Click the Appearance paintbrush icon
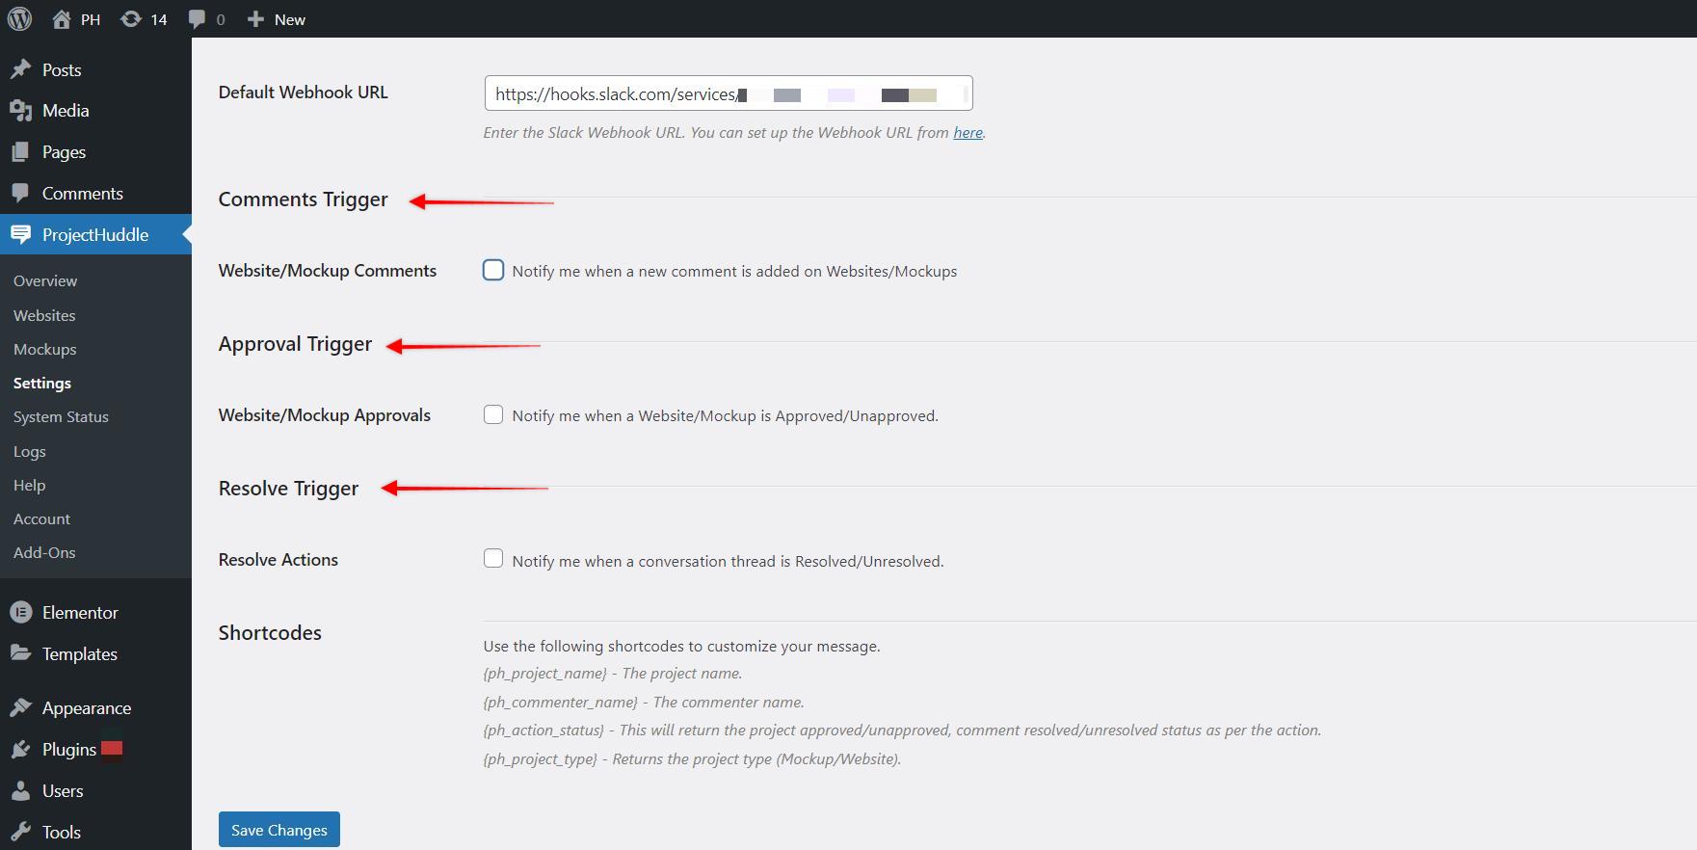 point(20,708)
